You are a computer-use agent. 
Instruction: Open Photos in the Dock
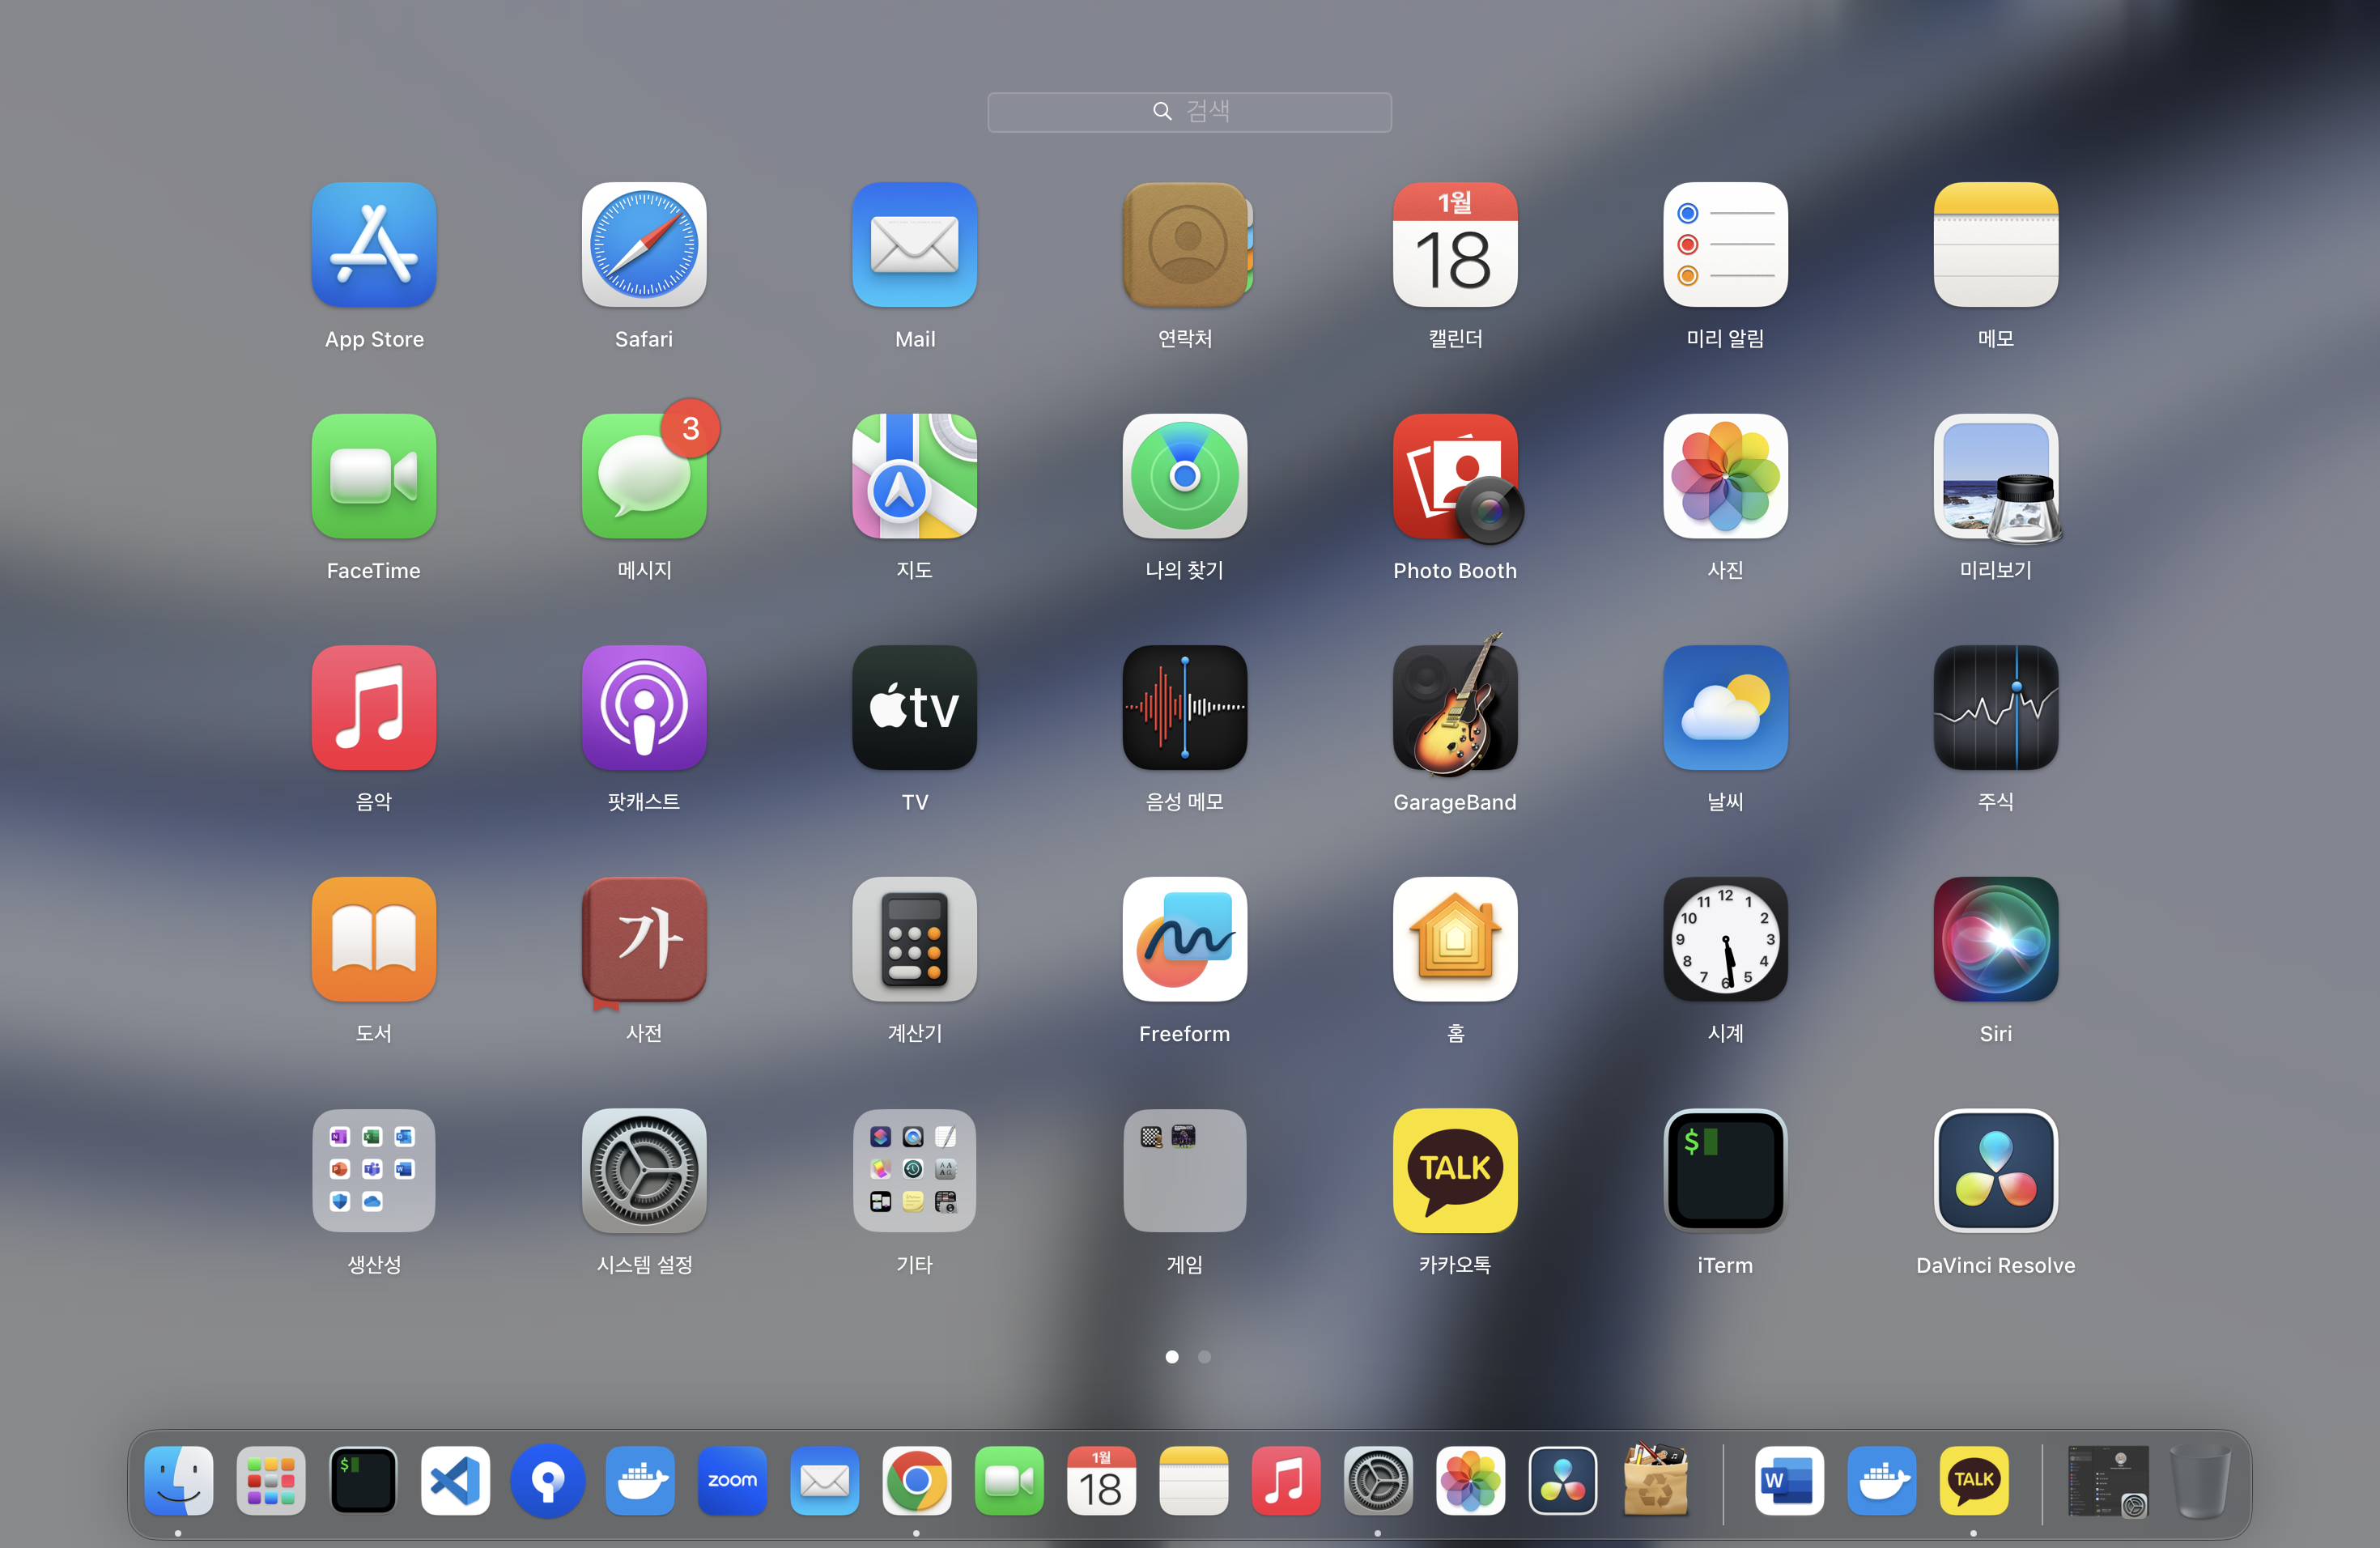click(x=1470, y=1480)
